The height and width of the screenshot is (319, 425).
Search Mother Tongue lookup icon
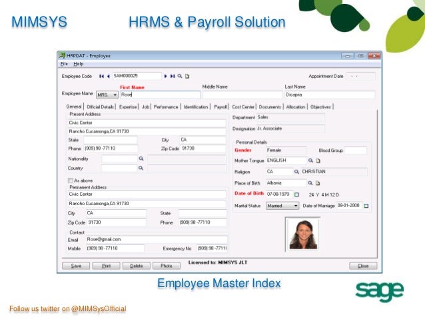tap(310, 160)
